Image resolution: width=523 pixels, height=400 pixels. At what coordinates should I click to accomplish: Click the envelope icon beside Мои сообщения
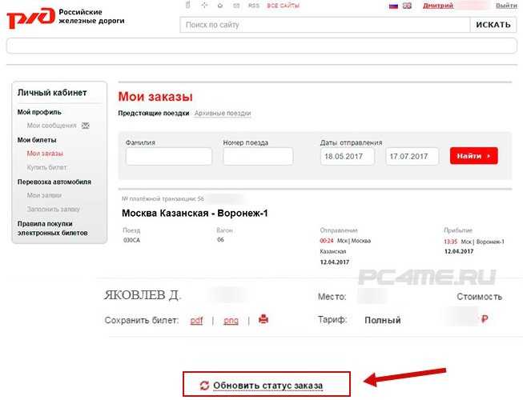point(86,126)
